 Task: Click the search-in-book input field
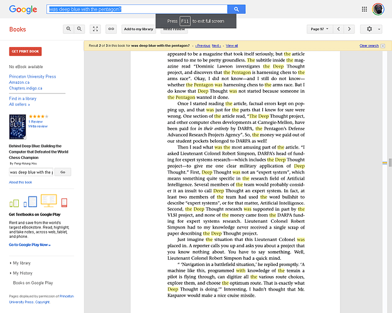tap(31, 172)
